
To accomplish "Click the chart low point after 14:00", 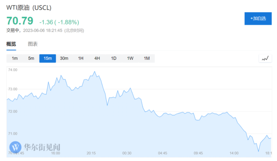I will tap(258, 151).
